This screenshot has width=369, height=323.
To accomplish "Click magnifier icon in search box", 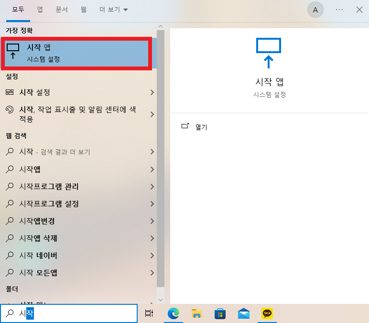I will tap(10, 313).
